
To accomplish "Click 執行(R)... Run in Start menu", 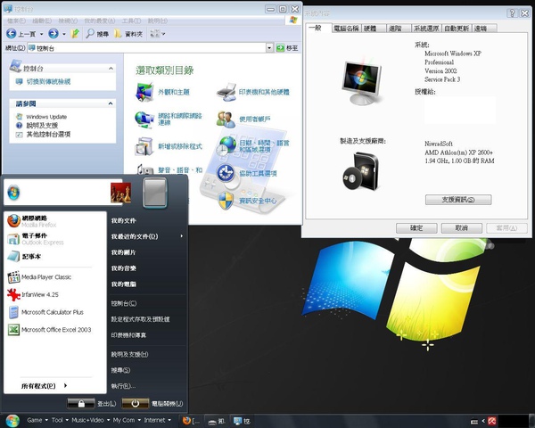I will click(123, 386).
